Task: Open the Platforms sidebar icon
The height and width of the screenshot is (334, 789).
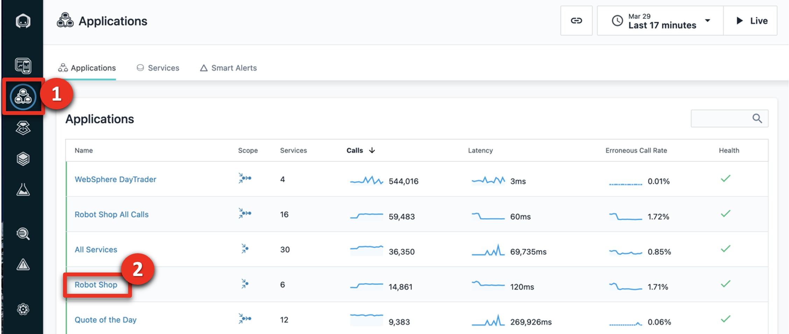Action: [x=23, y=128]
